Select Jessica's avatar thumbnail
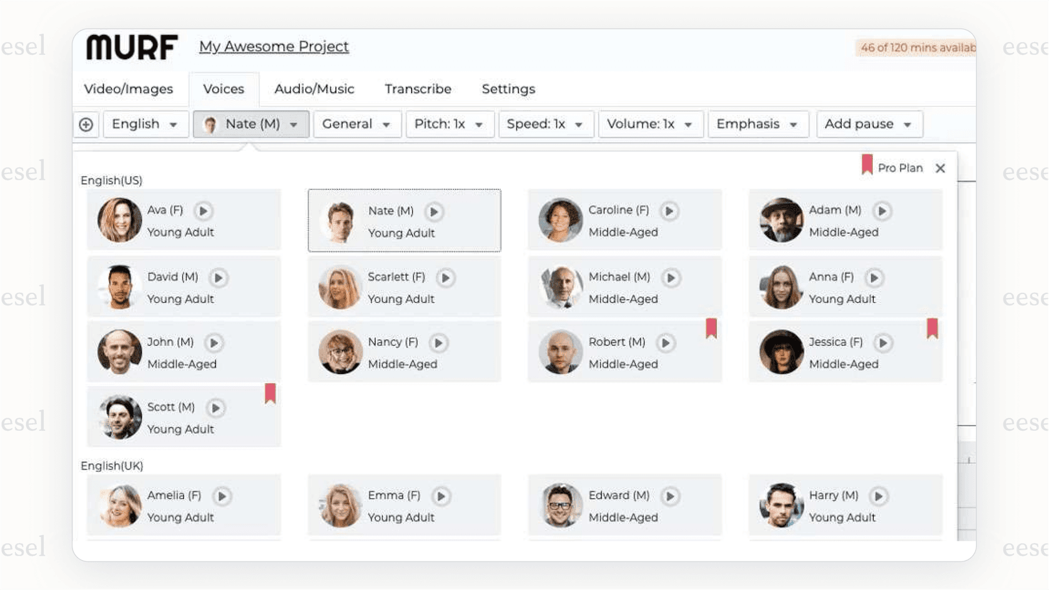The height and width of the screenshot is (590, 1049). click(x=781, y=352)
